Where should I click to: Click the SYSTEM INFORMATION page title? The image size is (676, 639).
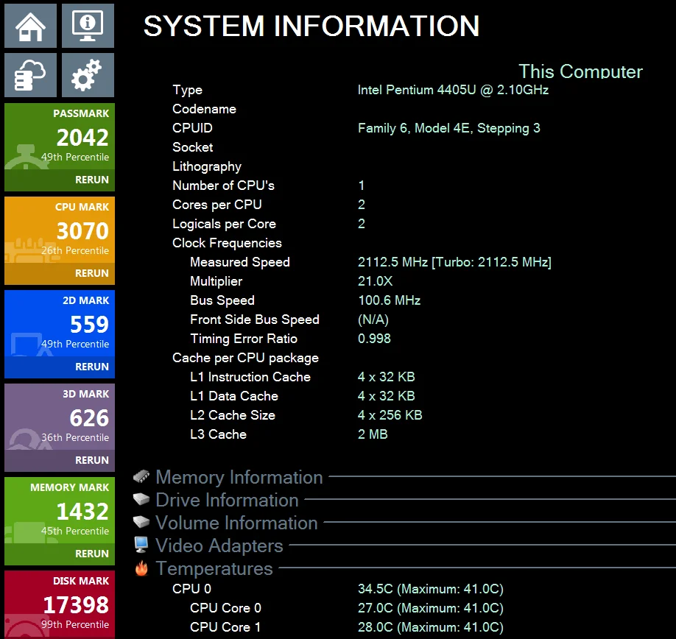click(x=311, y=26)
